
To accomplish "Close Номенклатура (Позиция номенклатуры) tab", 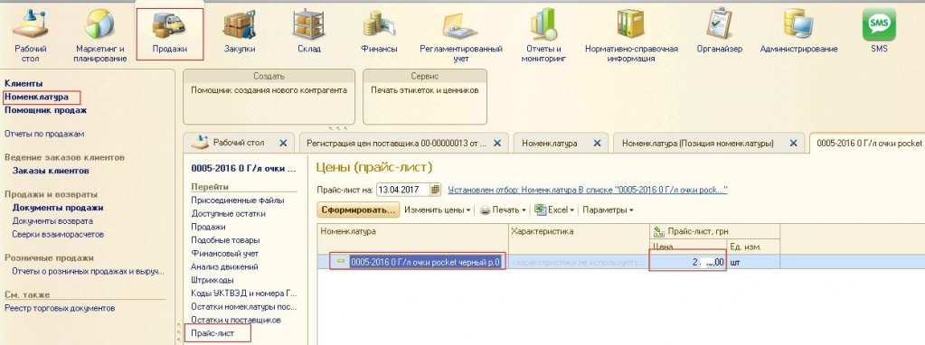I will [x=794, y=143].
